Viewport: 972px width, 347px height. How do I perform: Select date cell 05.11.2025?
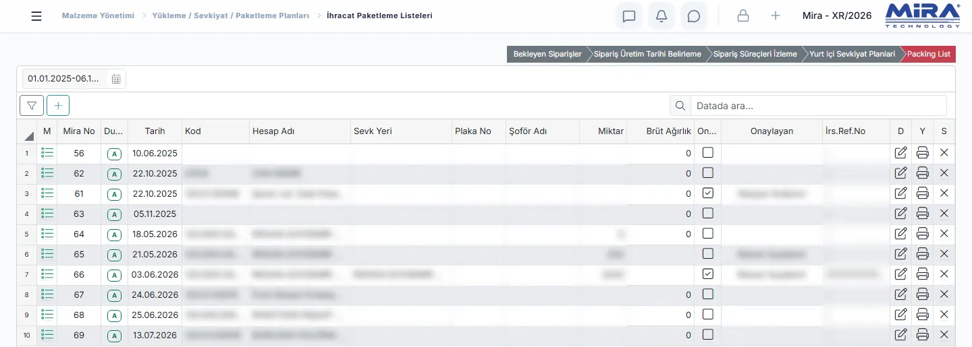click(x=155, y=214)
